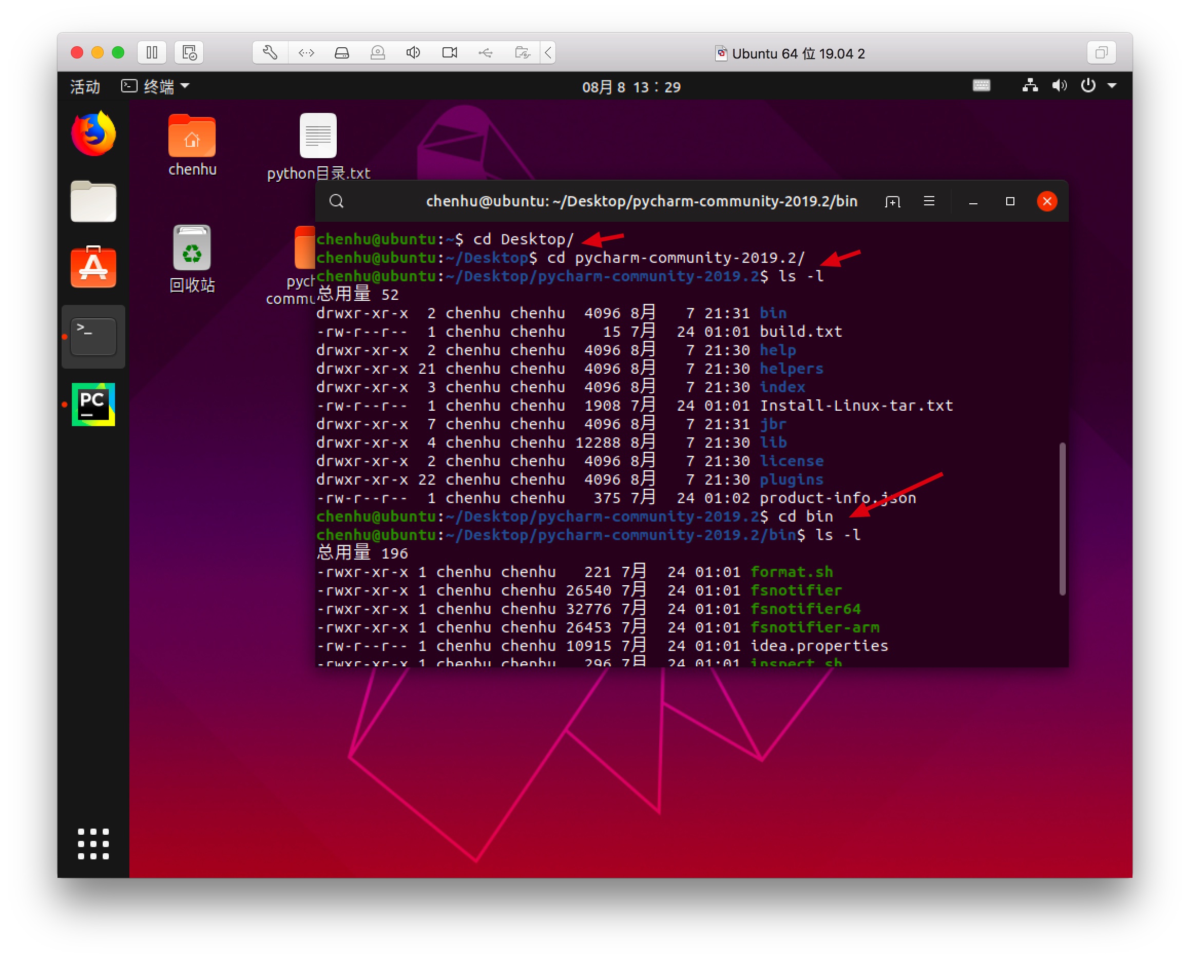This screenshot has width=1190, height=960.
Task: Click the 'license' directory name
Action: pyautogui.click(x=791, y=461)
